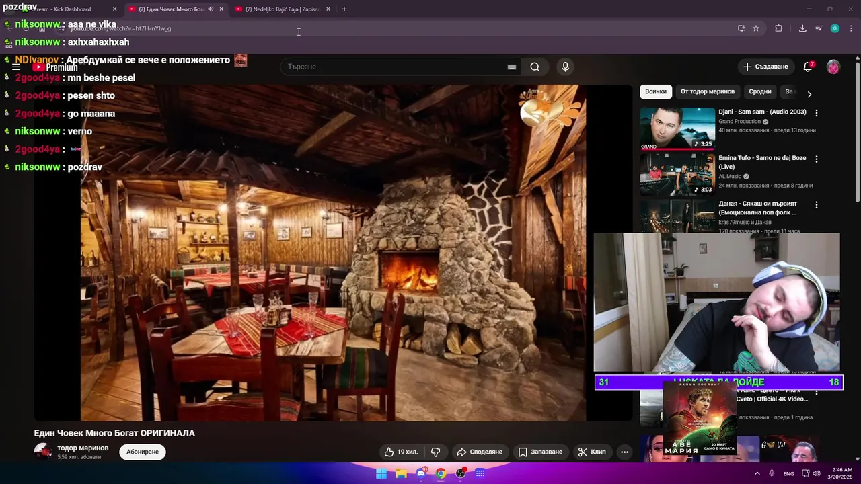The width and height of the screenshot is (861, 484).
Task: Click the Запазване save button
Action: click(x=540, y=452)
